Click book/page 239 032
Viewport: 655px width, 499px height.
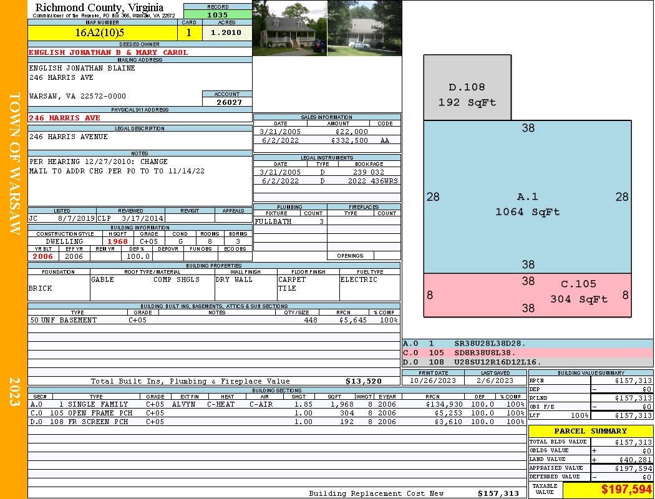tap(369, 172)
